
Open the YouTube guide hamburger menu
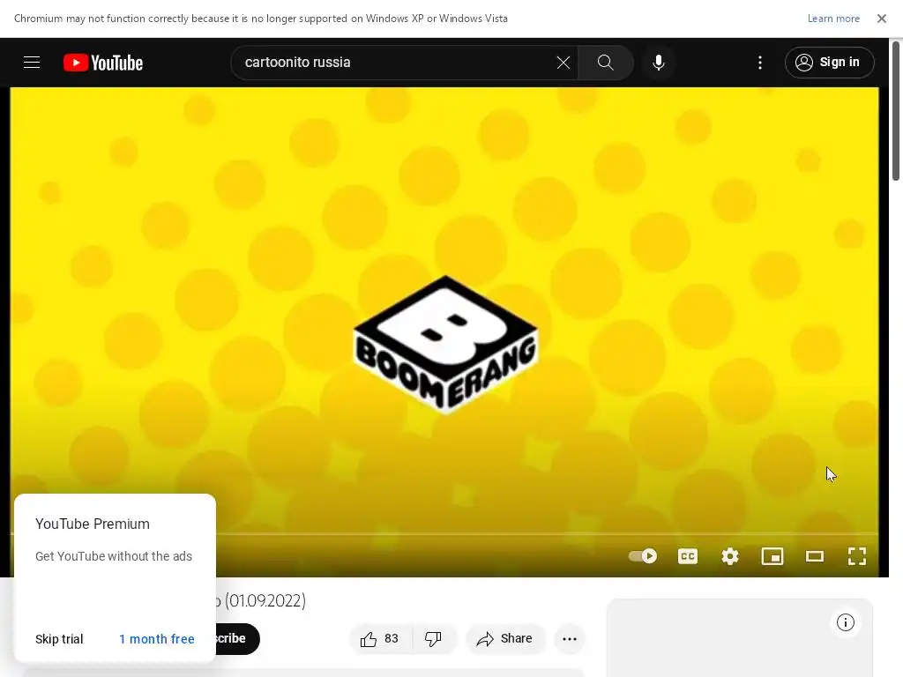pyautogui.click(x=32, y=63)
